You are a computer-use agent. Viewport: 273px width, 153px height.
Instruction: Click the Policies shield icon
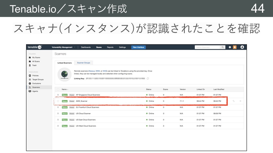[30, 76]
